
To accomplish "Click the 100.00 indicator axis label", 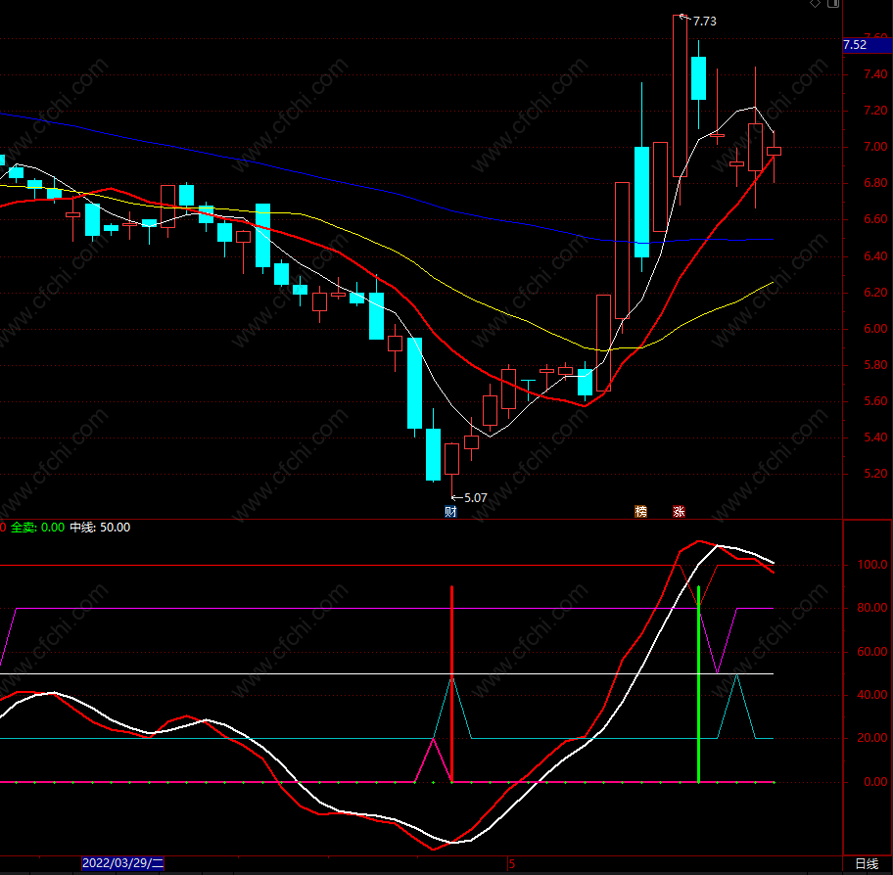I will tap(872, 565).
